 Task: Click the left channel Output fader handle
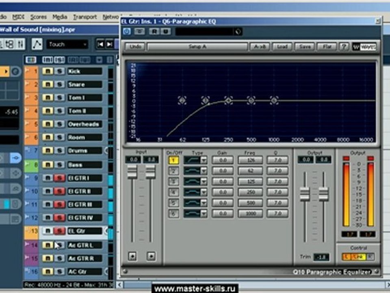coord(305,194)
